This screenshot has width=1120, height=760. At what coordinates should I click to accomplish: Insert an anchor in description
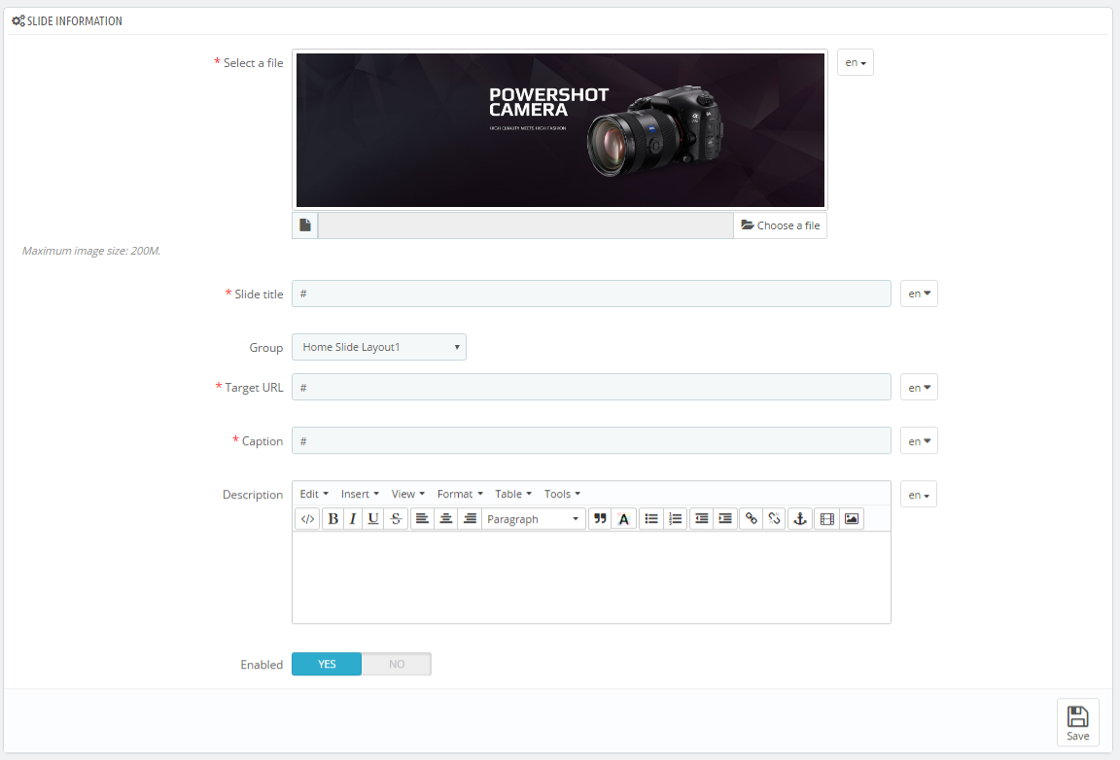click(800, 519)
